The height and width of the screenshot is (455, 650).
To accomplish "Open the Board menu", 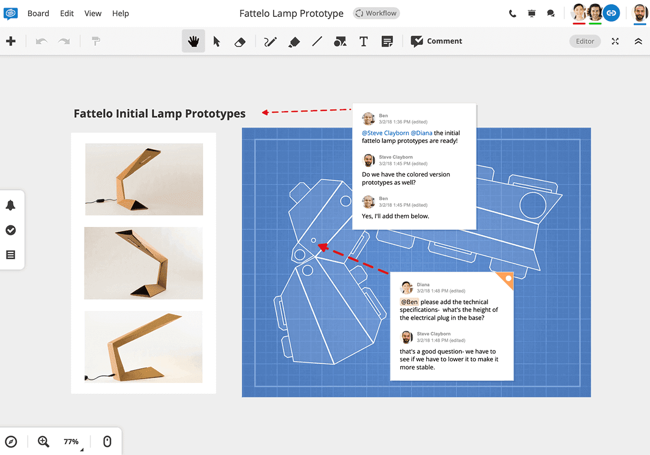I will coord(38,13).
